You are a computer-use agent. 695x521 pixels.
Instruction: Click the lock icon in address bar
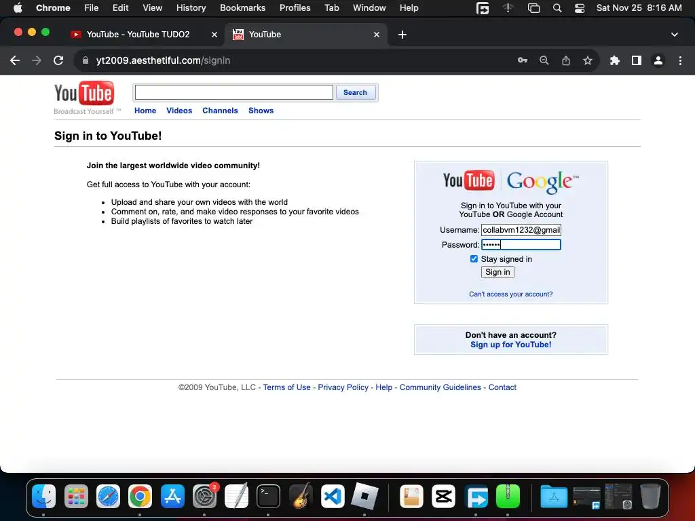[x=86, y=60]
